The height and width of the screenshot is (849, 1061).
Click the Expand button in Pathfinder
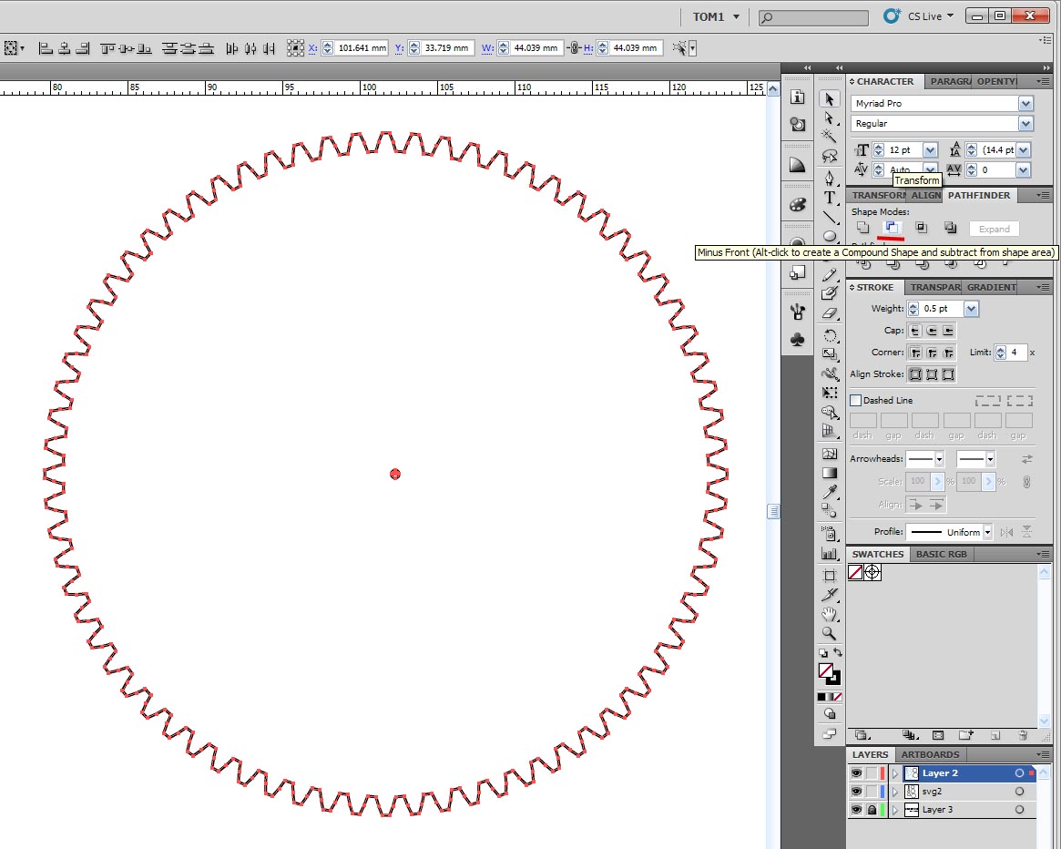click(994, 229)
